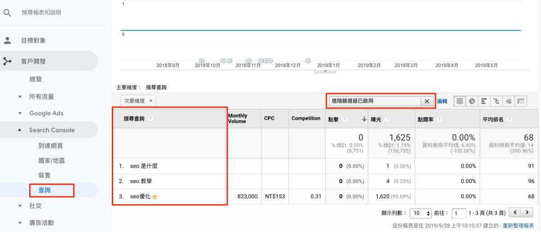This screenshot has width=541, height=232.
Task: Switch to the pie chart view icon
Action: tap(472, 101)
